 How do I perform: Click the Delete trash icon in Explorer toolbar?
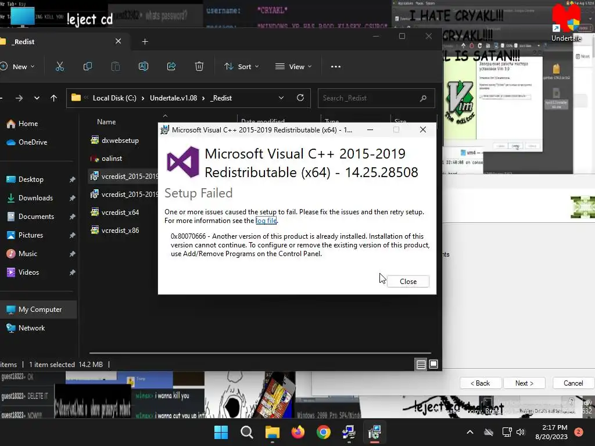click(x=199, y=67)
